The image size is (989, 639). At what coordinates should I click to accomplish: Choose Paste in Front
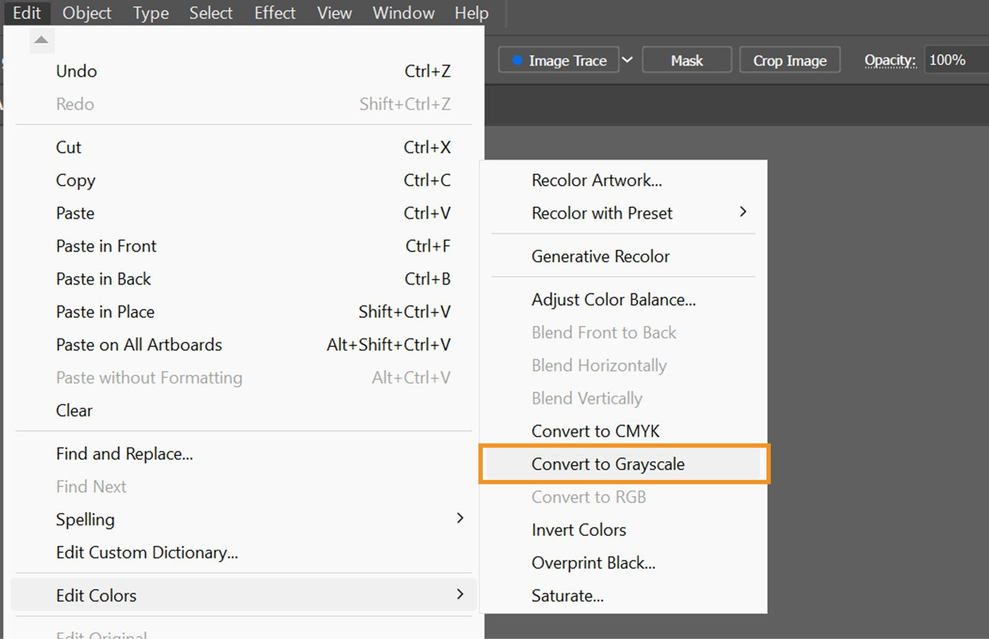pos(106,246)
